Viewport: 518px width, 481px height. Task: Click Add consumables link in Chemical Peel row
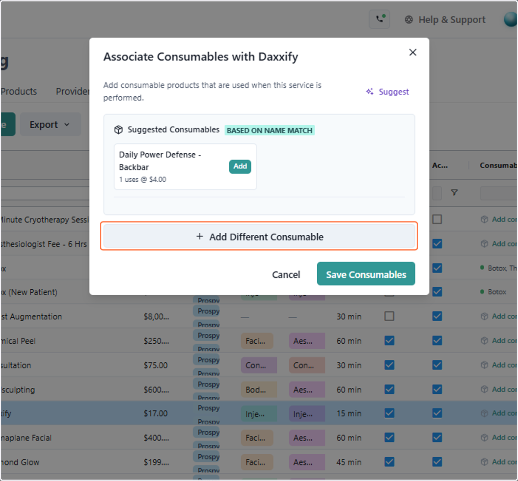click(499, 341)
